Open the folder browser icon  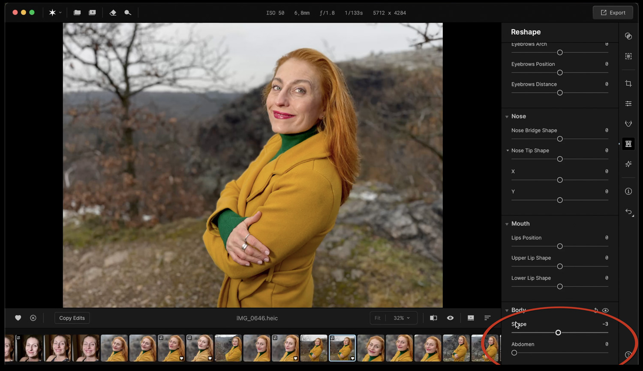pyautogui.click(x=77, y=13)
